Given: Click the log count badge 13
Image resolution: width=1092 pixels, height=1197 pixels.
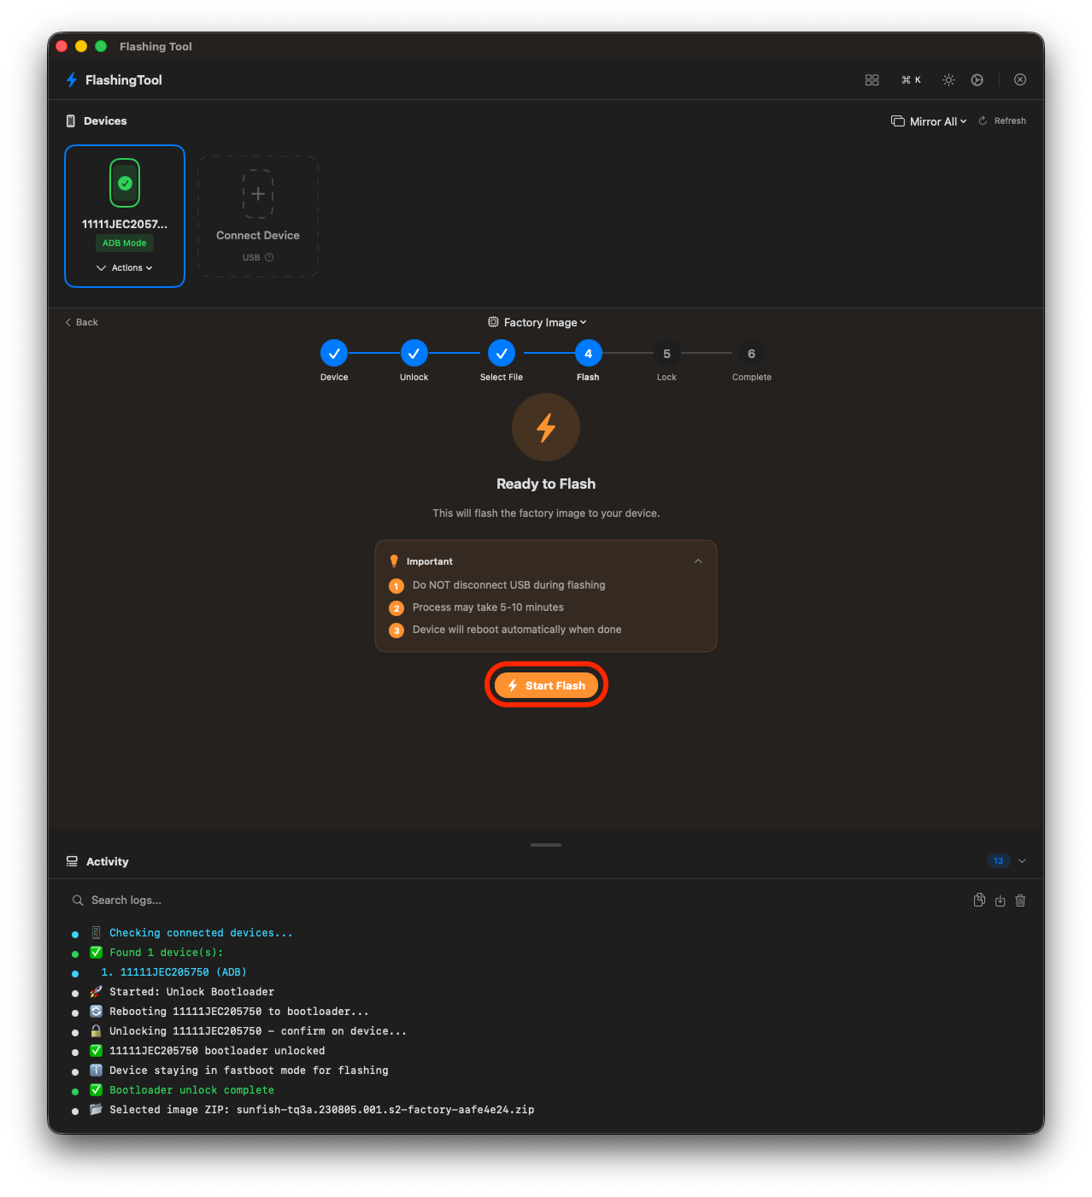Looking at the screenshot, I should pos(998,860).
